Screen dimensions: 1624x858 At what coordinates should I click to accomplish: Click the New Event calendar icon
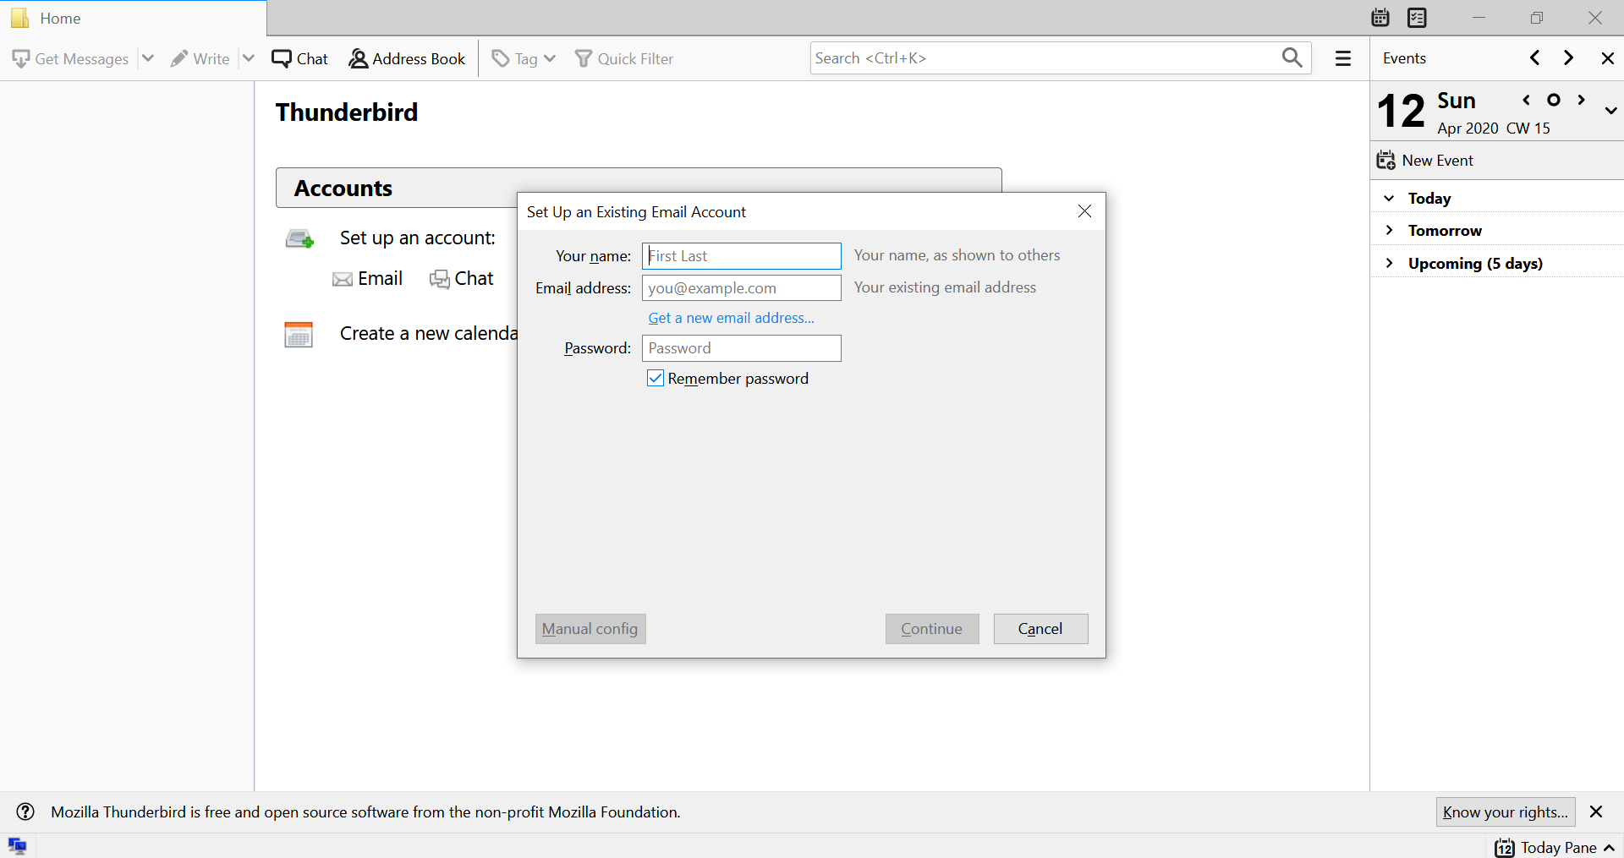[x=1385, y=160]
